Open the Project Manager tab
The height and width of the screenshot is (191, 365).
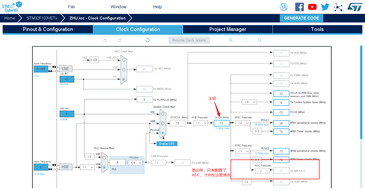coord(228,29)
